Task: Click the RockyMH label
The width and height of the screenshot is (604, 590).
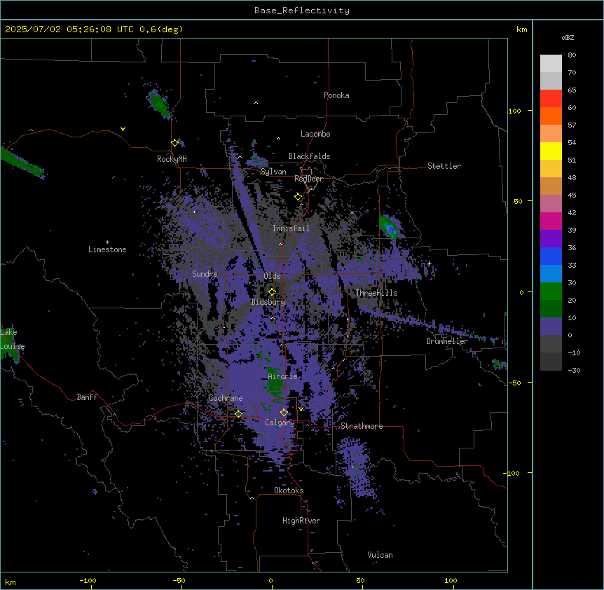Action: click(172, 159)
